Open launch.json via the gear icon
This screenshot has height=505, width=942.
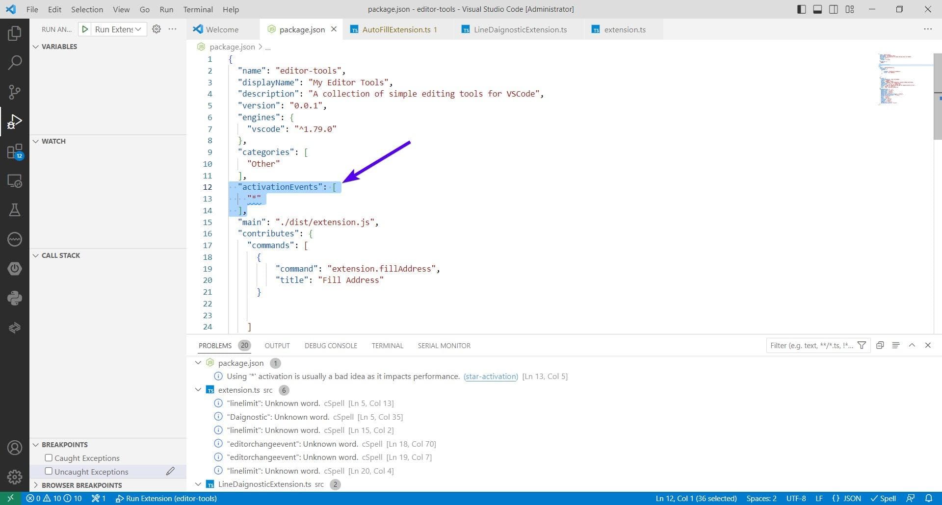tap(157, 29)
